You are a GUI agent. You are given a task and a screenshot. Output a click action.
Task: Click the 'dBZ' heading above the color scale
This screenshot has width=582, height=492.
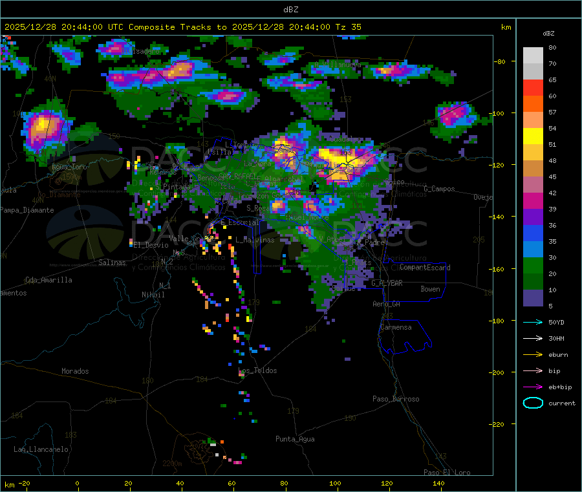point(548,34)
